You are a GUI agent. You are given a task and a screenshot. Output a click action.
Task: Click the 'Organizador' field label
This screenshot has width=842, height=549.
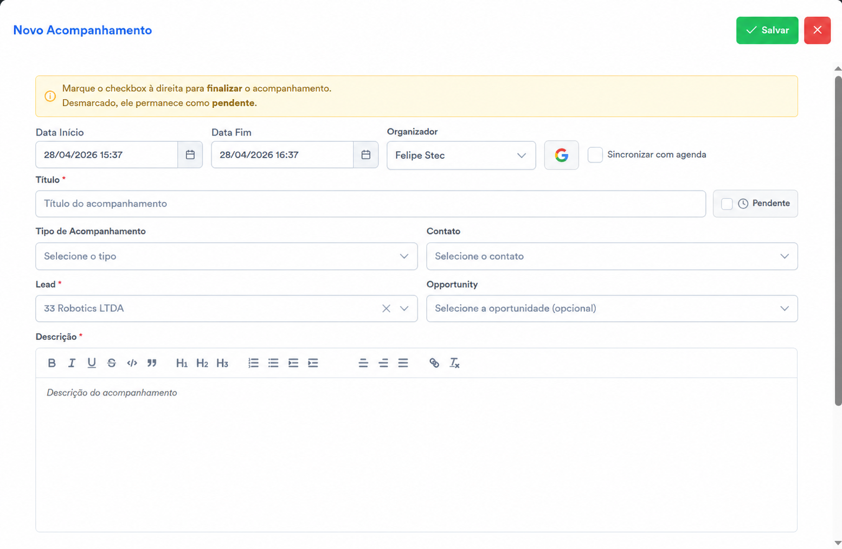pos(412,132)
